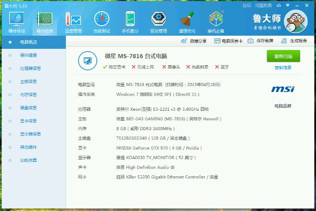The height and width of the screenshot is (211, 316).
Task: Click the 电脑品牌 label under MSI logo
Action: click(283, 106)
